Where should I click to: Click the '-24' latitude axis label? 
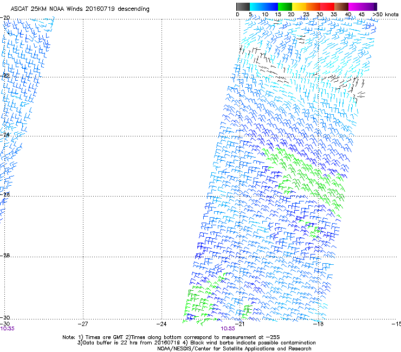(5, 134)
